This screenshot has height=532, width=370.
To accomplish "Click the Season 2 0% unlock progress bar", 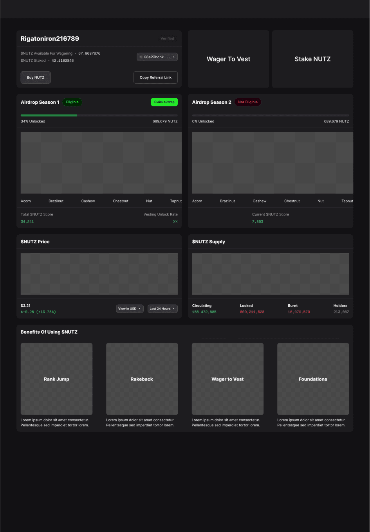I will coord(271,115).
